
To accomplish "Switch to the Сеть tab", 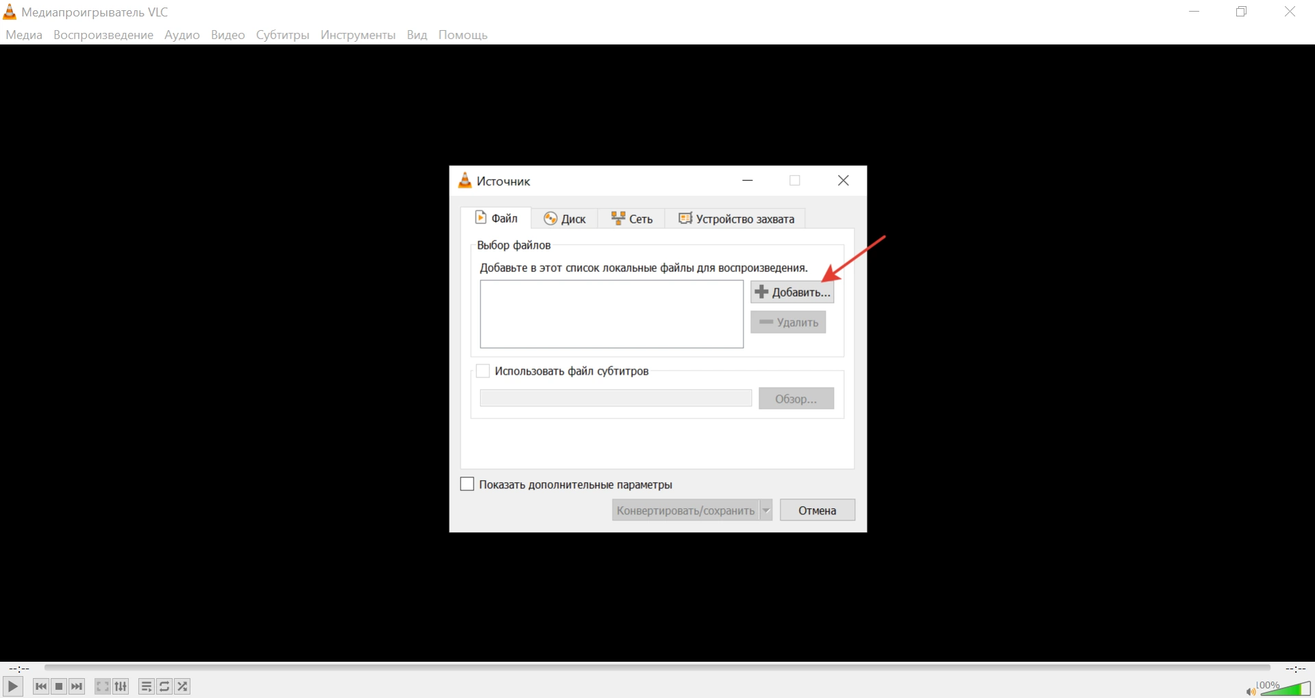I will (632, 219).
